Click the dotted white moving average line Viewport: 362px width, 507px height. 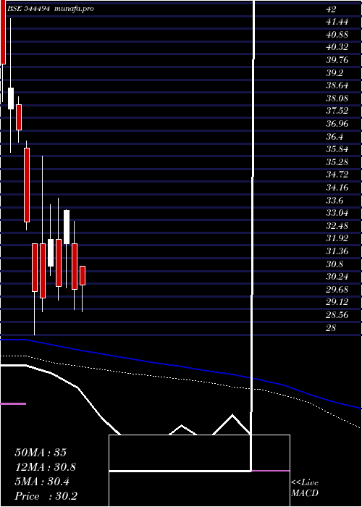coord(181,380)
